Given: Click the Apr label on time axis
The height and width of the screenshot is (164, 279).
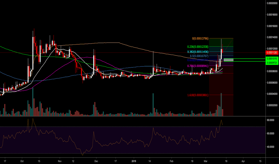Looking at the screenshot, I should point(243,161).
